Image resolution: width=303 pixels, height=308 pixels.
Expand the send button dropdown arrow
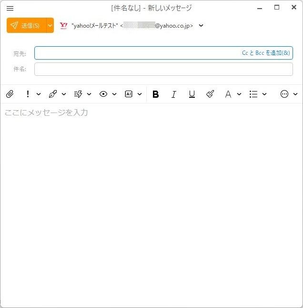coord(50,25)
